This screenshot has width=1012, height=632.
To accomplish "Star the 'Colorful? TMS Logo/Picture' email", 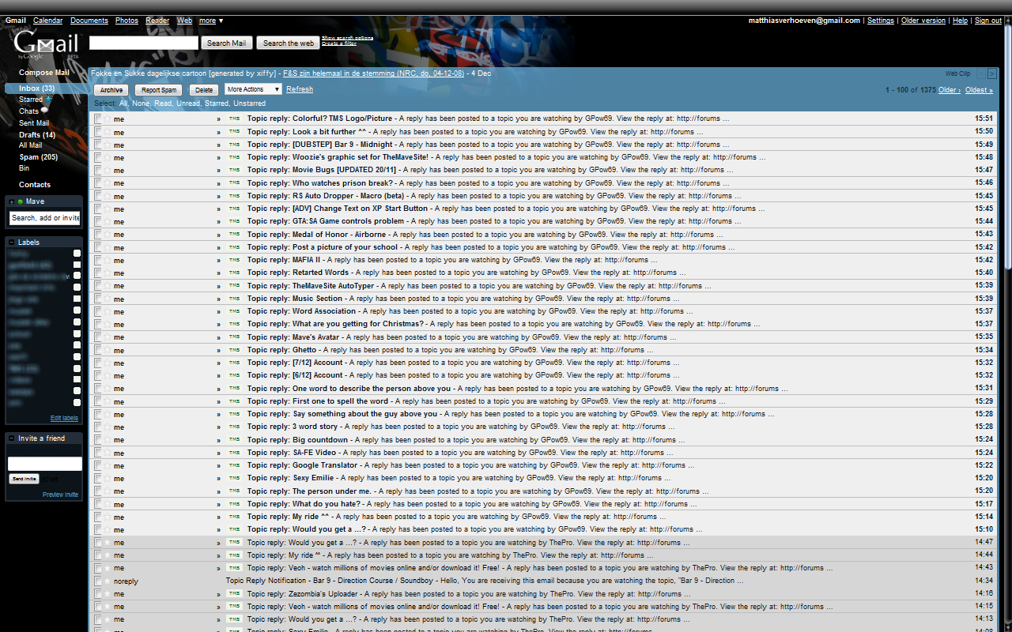I will tap(107, 119).
